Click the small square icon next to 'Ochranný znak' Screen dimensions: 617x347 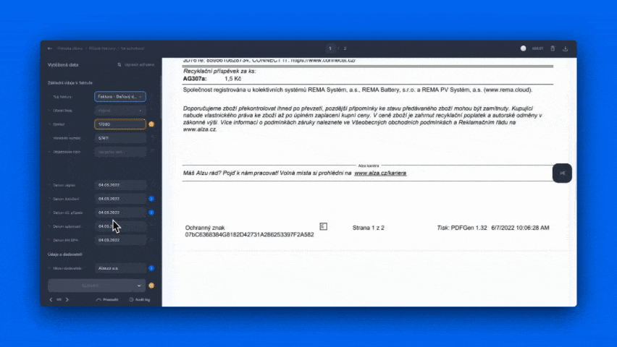(324, 226)
